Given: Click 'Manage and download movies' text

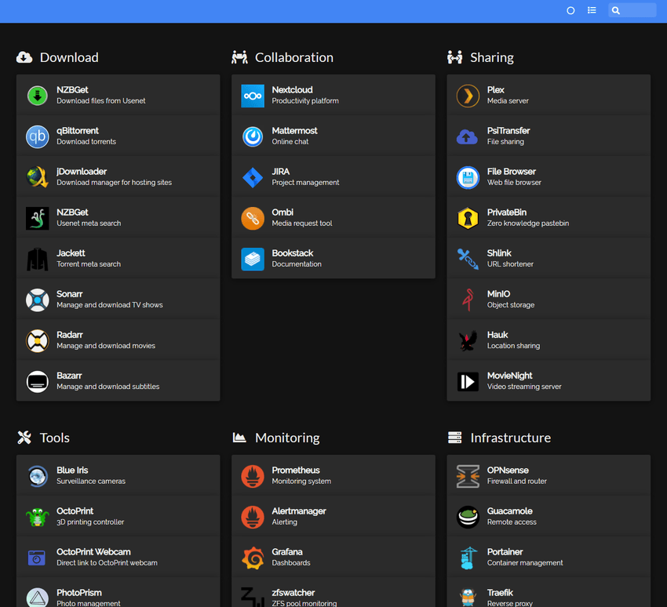Looking at the screenshot, I should [106, 346].
